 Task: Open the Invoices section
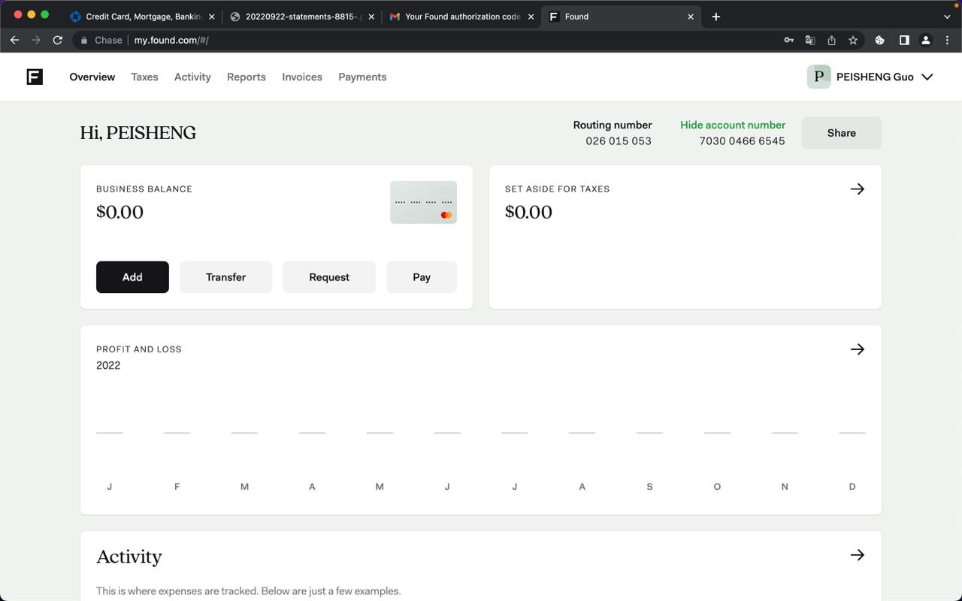[x=301, y=77]
